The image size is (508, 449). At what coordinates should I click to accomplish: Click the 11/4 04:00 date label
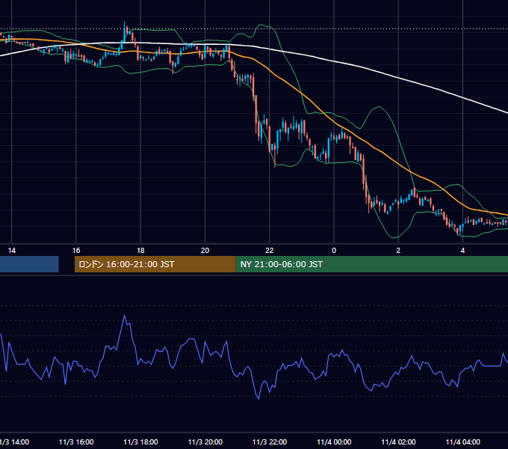click(x=463, y=442)
